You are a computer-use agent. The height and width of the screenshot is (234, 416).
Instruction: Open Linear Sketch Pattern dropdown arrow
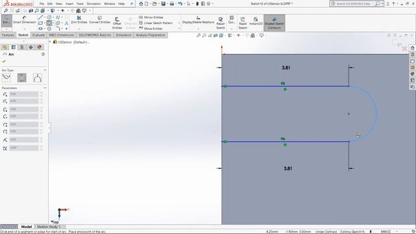click(179, 23)
